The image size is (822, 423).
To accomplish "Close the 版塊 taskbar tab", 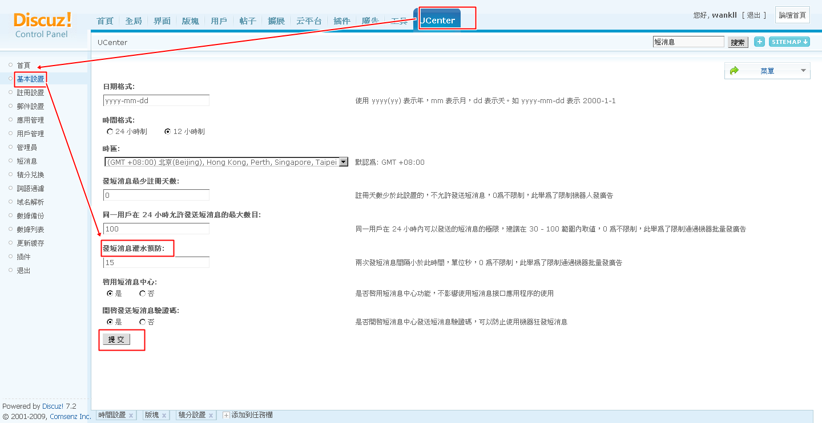I will pyautogui.click(x=164, y=416).
